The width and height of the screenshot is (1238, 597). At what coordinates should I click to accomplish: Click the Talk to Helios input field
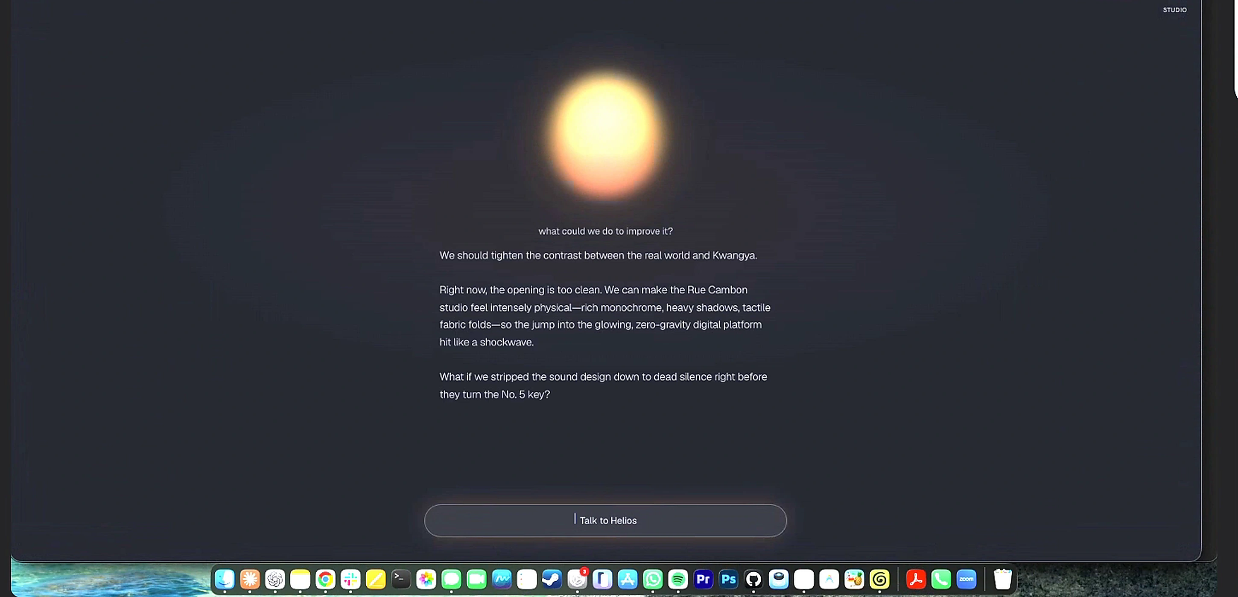605,520
